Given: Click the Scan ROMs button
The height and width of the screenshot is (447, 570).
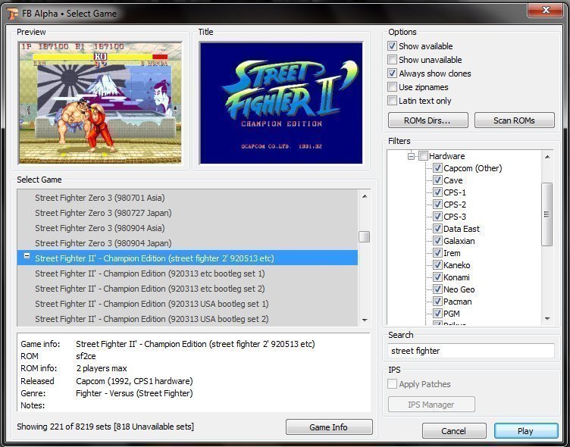Looking at the screenshot, I should (x=515, y=120).
